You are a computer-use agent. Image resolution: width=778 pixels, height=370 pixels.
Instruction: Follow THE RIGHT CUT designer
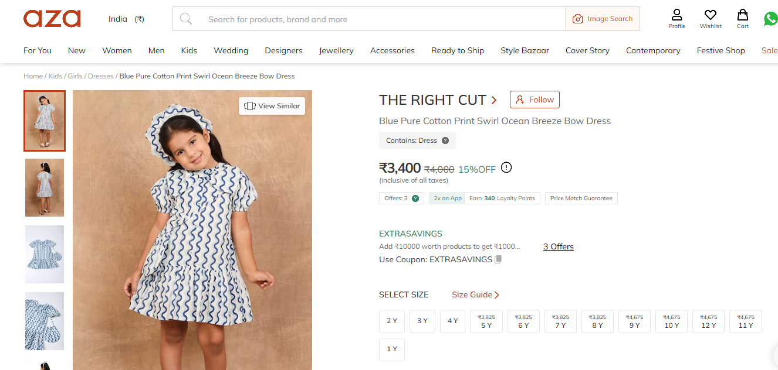click(x=535, y=100)
